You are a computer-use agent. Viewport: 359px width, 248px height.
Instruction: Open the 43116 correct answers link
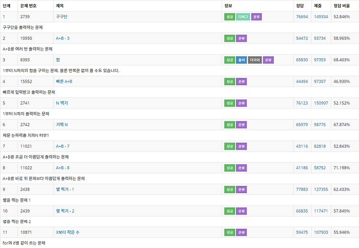point(302,146)
